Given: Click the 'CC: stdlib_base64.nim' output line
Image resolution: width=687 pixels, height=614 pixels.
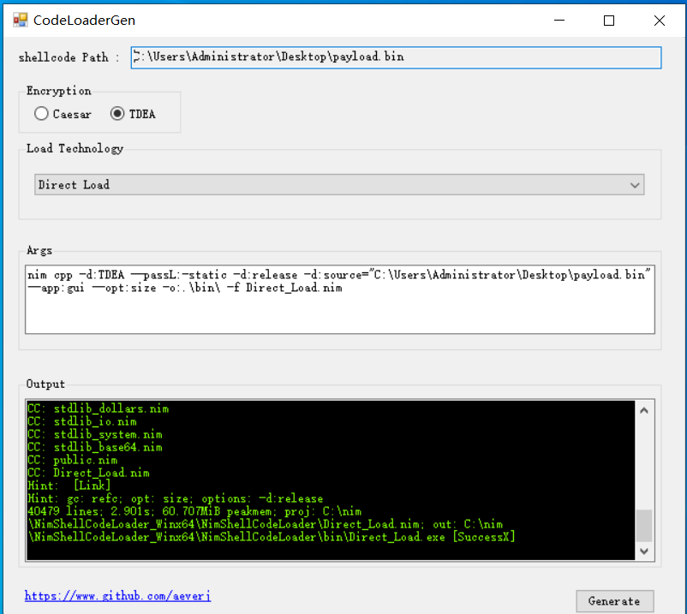Looking at the screenshot, I should point(94,447).
